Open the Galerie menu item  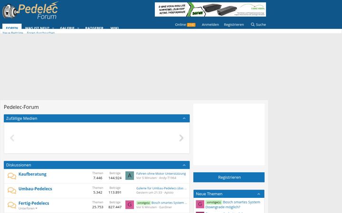pyautogui.click(x=67, y=28)
